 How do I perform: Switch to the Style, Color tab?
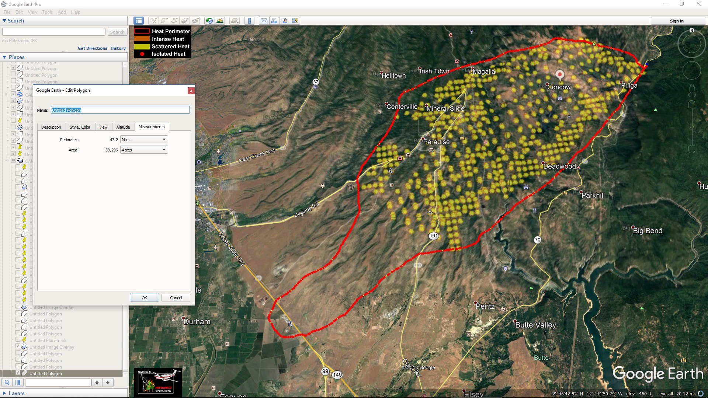[80, 127]
